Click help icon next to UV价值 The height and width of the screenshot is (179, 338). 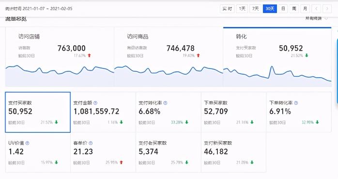(x=28, y=143)
